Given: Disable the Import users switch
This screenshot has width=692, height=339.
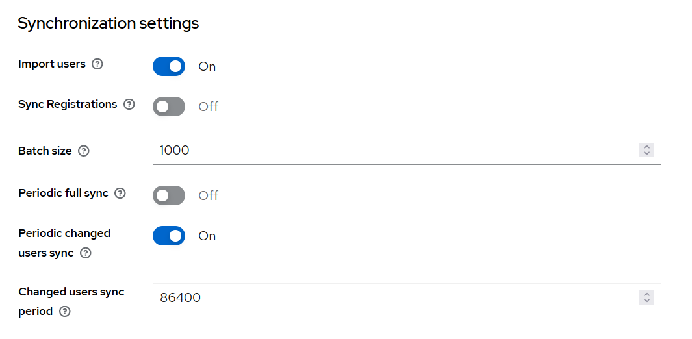Looking at the screenshot, I should click(169, 66).
